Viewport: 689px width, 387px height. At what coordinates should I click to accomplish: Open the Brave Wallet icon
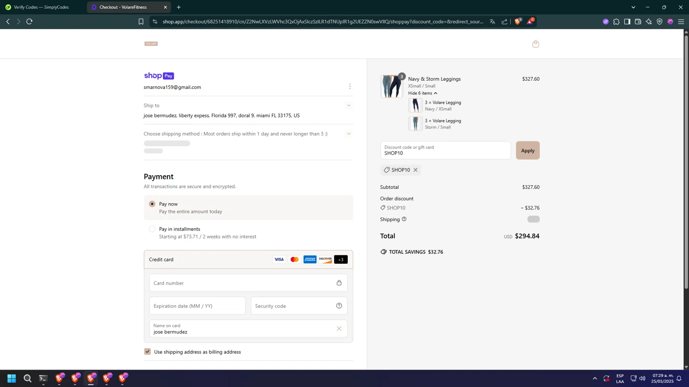[638, 22]
